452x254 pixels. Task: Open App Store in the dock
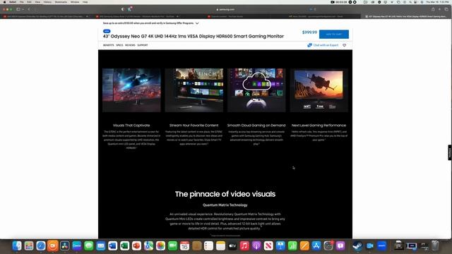point(316,246)
